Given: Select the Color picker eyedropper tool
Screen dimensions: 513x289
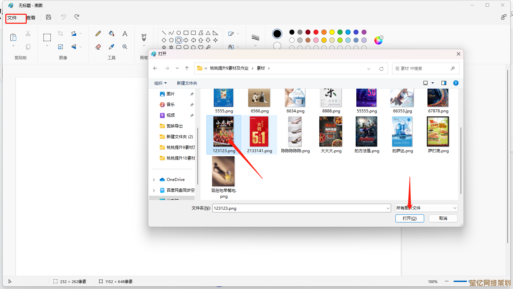Looking at the screenshot, I should (112, 47).
